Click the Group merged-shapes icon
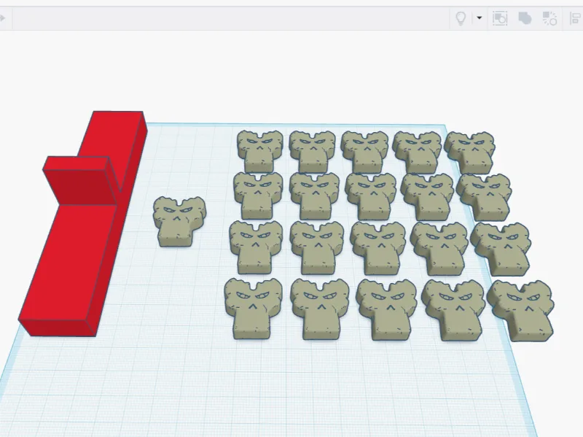The width and height of the screenshot is (583, 437). click(525, 18)
